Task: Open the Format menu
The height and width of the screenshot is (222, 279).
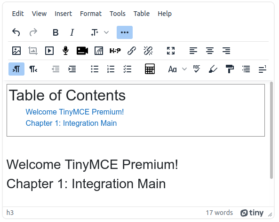Action: tap(91, 14)
